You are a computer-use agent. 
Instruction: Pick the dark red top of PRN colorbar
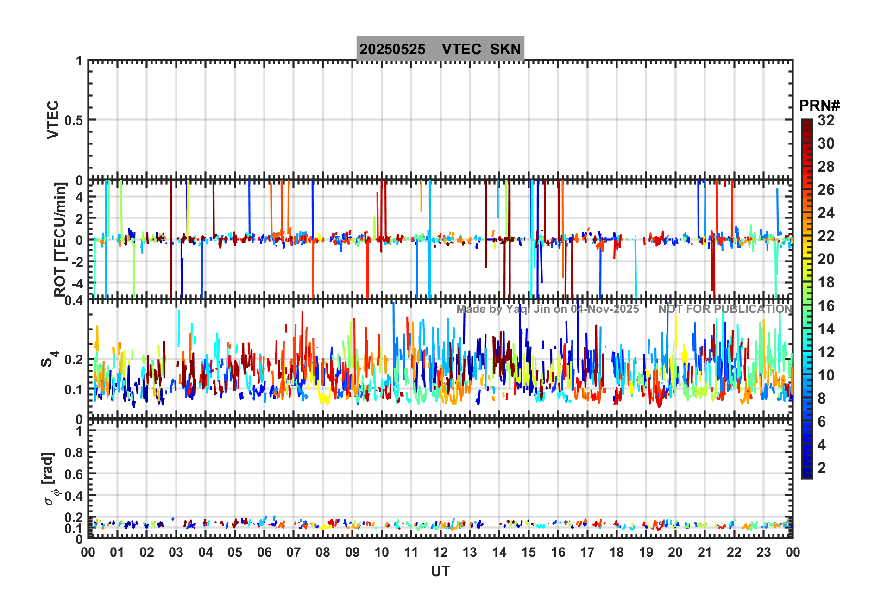click(807, 123)
